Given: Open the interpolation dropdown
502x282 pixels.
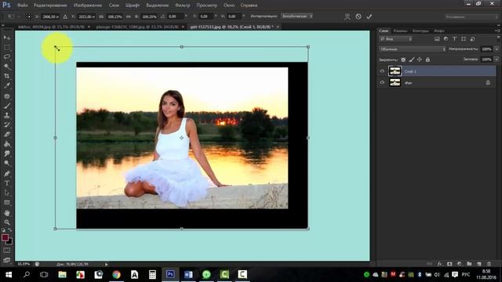Looking at the screenshot, I should pos(296,16).
